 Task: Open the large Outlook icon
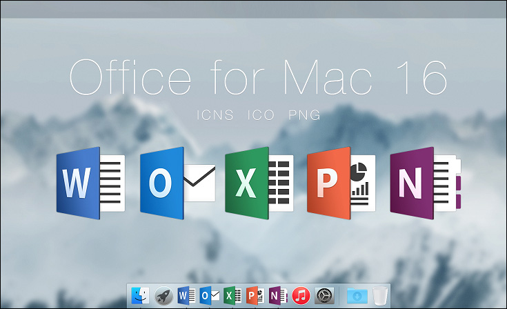(178, 183)
